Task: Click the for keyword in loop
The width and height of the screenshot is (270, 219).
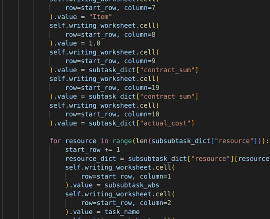Action: click(x=55, y=141)
